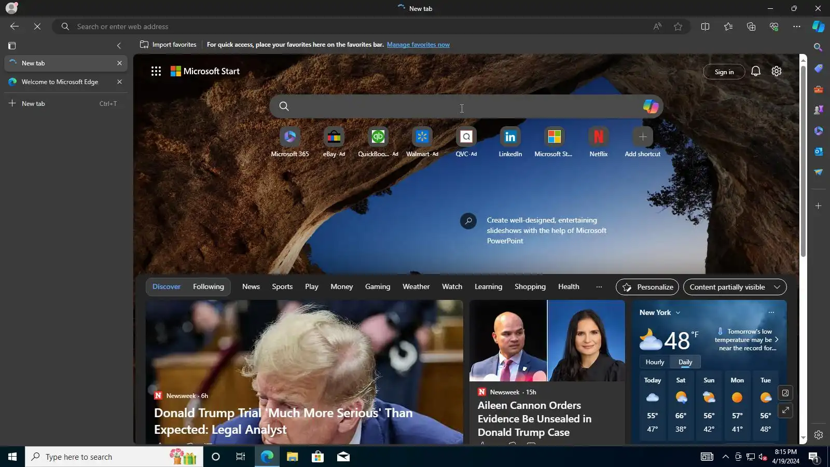The height and width of the screenshot is (467, 830).
Task: Open tab actions menu icon in vertical tabs
Action: [12, 46]
